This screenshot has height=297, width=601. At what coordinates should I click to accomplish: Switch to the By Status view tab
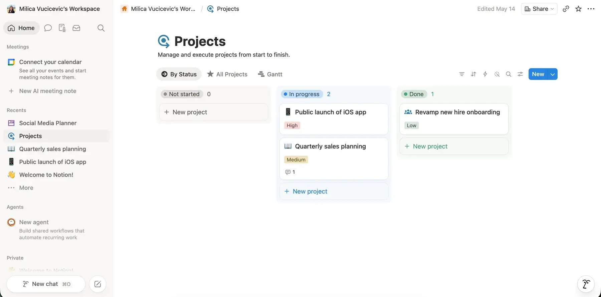click(x=179, y=74)
